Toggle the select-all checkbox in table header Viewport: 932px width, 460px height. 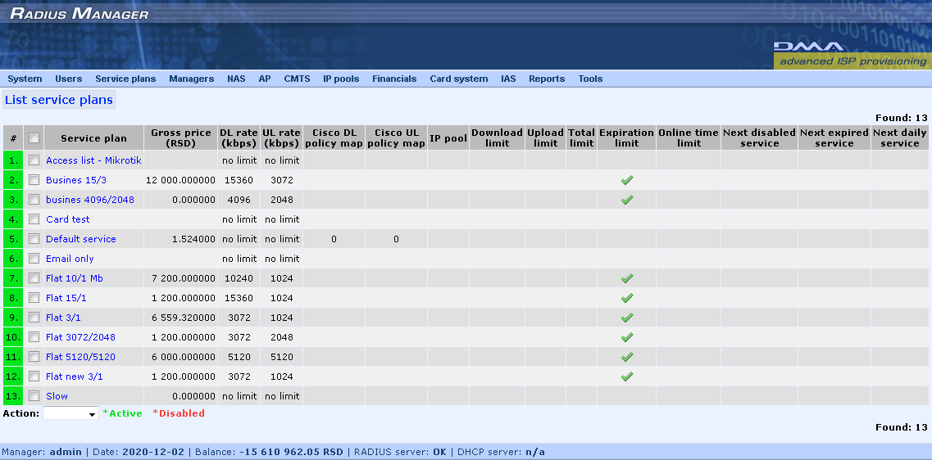coord(34,138)
